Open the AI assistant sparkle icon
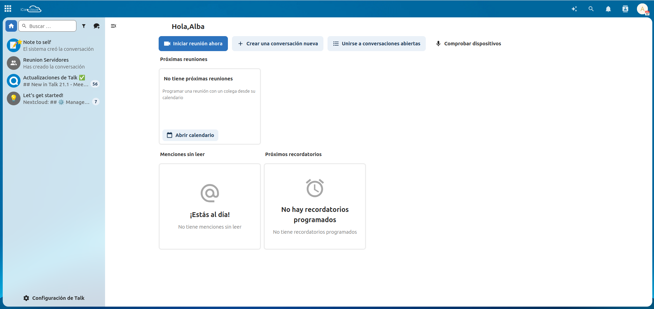Image resolution: width=654 pixels, height=309 pixels. point(574,9)
